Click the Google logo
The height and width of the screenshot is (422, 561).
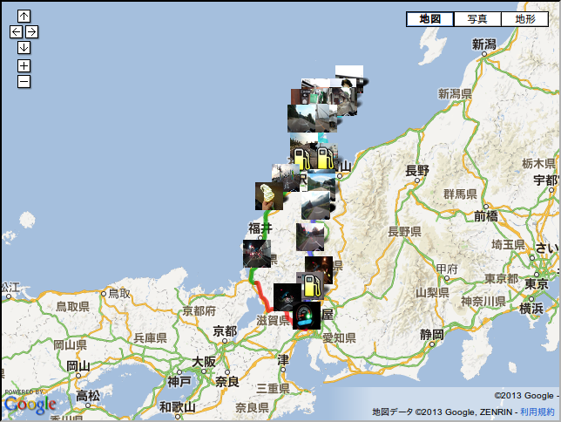pos(30,404)
